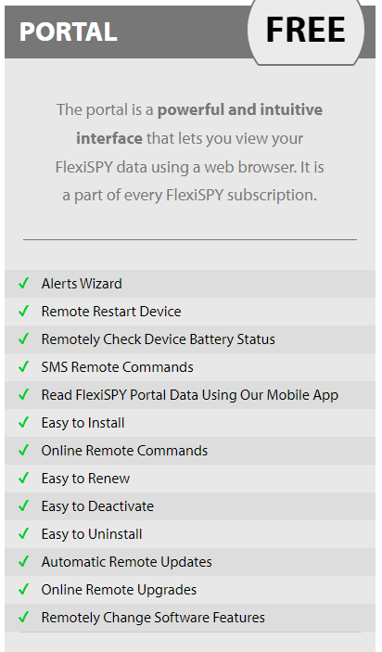Click the checkmark next to SMS Remote Commands

point(24,366)
